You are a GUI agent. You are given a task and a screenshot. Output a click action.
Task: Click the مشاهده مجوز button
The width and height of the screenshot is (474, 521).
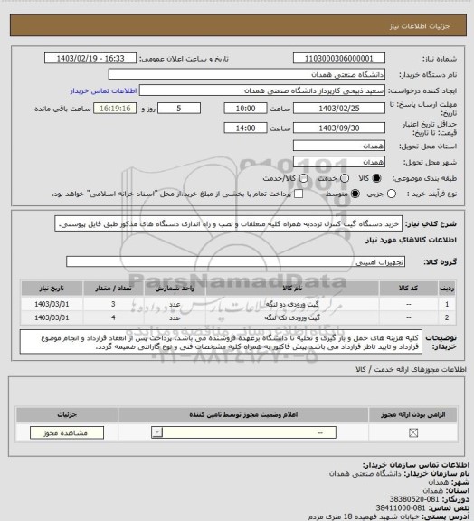[x=67, y=432]
